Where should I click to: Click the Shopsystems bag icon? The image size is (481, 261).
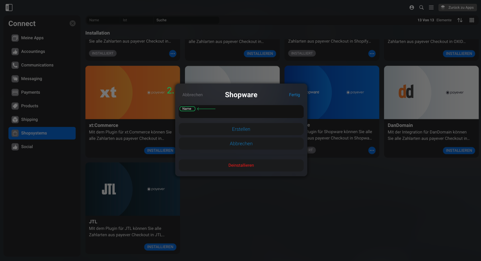[x=15, y=133]
